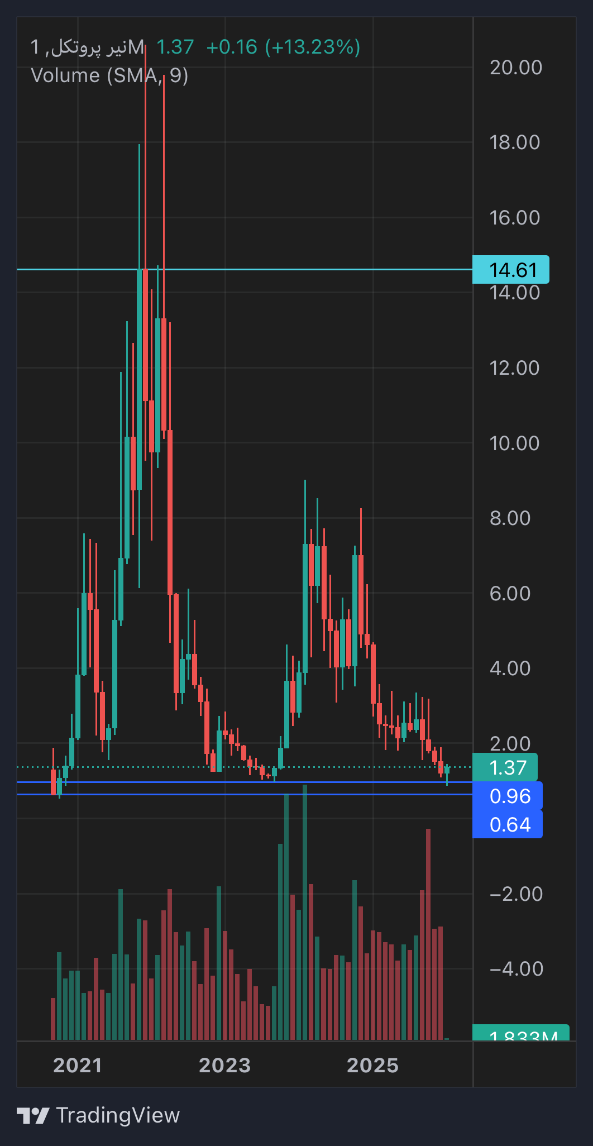The height and width of the screenshot is (1146, 593).
Task: Click the 16.00 price scale label
Action: (x=515, y=218)
